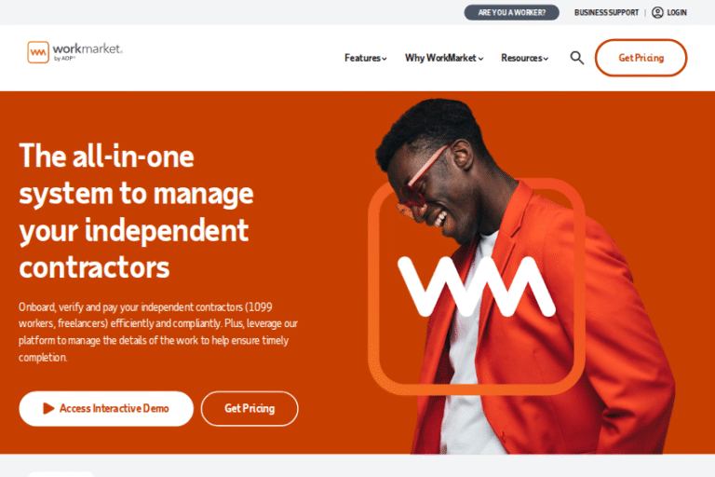Expand the Resources dropdown menu
The image size is (715, 477).
pyautogui.click(x=524, y=58)
